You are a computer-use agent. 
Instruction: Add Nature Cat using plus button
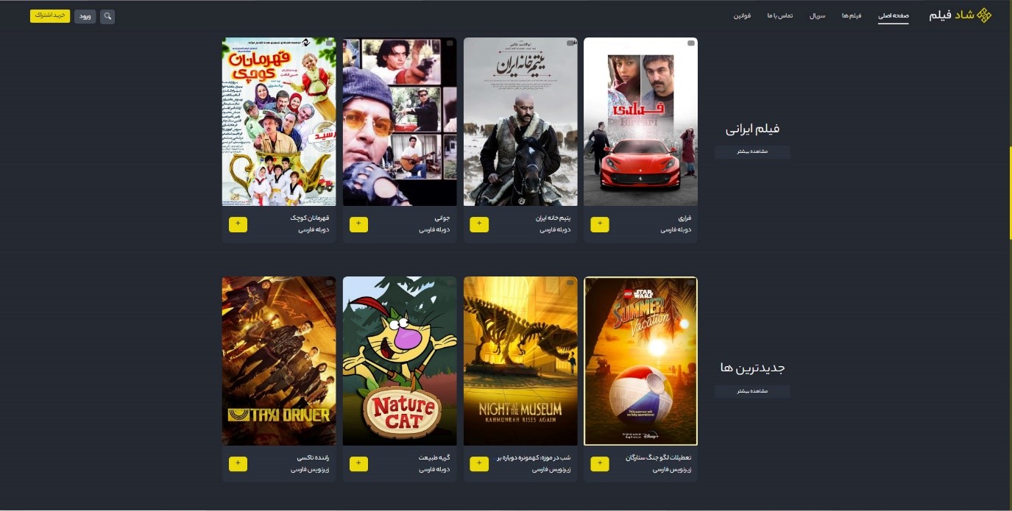[x=358, y=464]
